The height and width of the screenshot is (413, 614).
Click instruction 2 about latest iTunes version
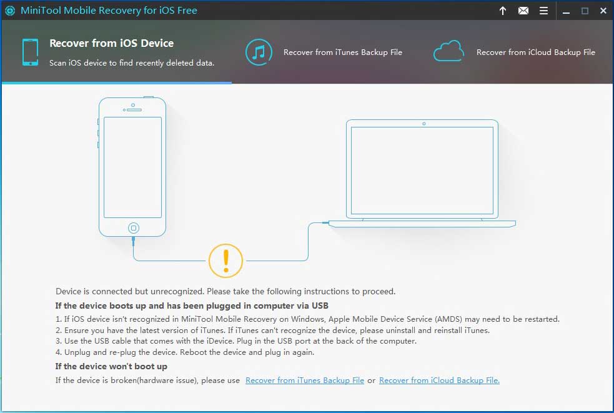click(x=272, y=330)
